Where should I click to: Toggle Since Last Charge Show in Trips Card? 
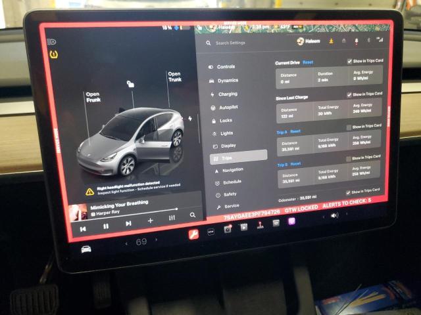click(349, 94)
